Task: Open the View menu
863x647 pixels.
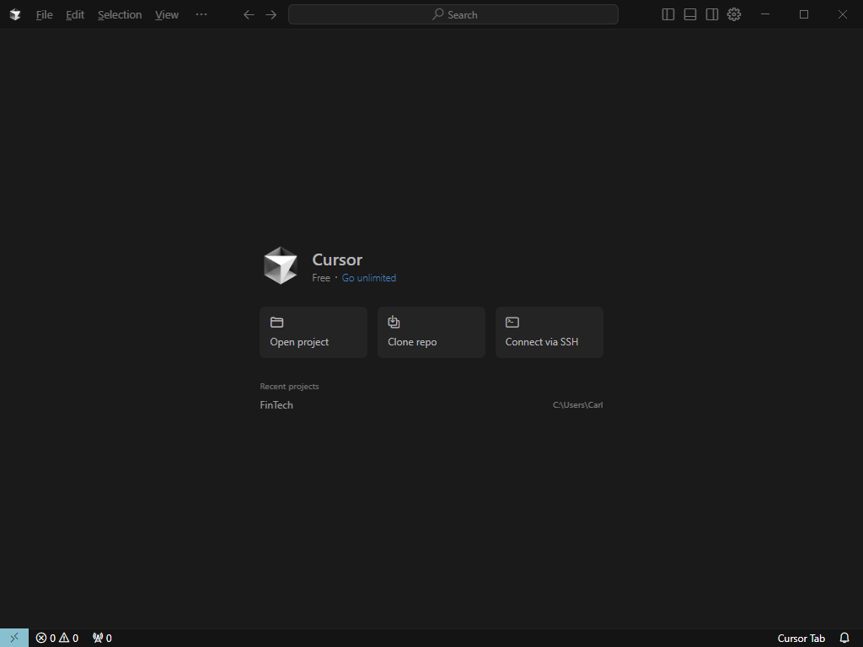Action: click(x=167, y=15)
